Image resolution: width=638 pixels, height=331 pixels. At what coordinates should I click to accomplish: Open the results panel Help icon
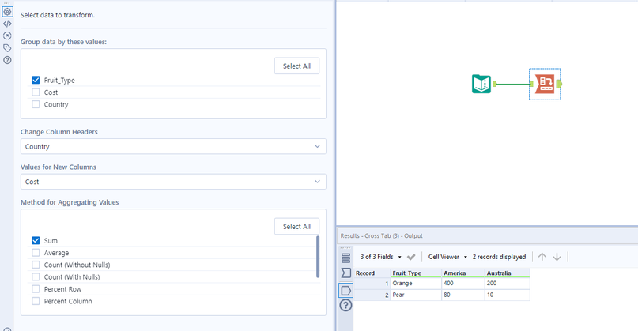coord(345,306)
